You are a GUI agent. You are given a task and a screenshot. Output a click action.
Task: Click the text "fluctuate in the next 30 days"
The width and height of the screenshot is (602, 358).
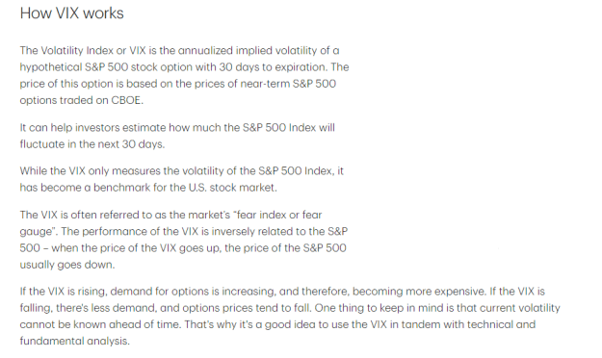point(92,144)
